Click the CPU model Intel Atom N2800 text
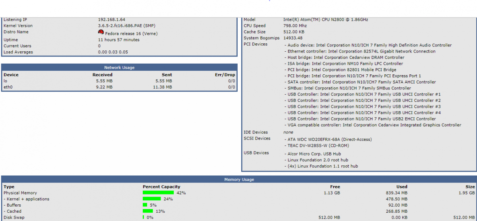The image size is (477, 221). pos(326,19)
